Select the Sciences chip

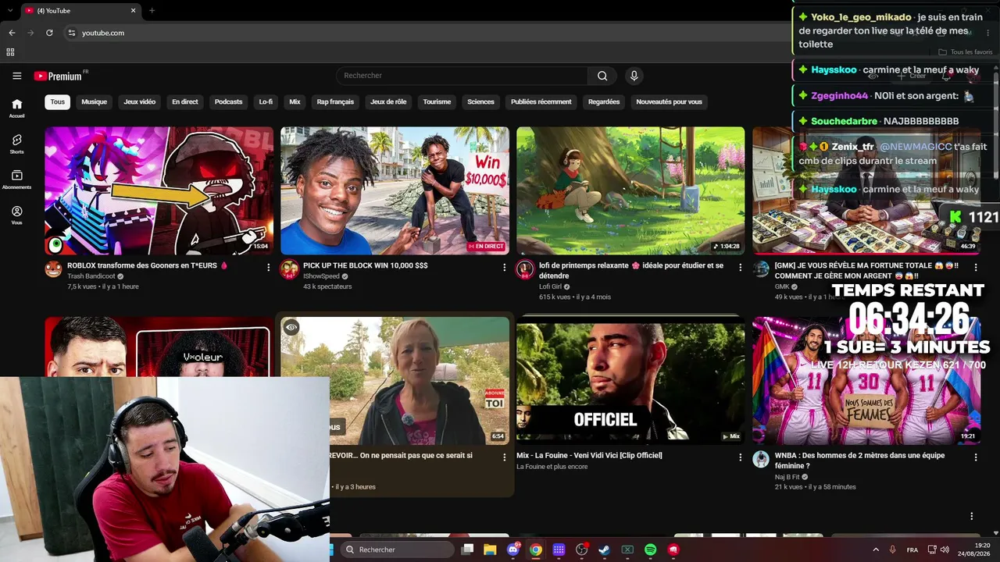tap(480, 101)
